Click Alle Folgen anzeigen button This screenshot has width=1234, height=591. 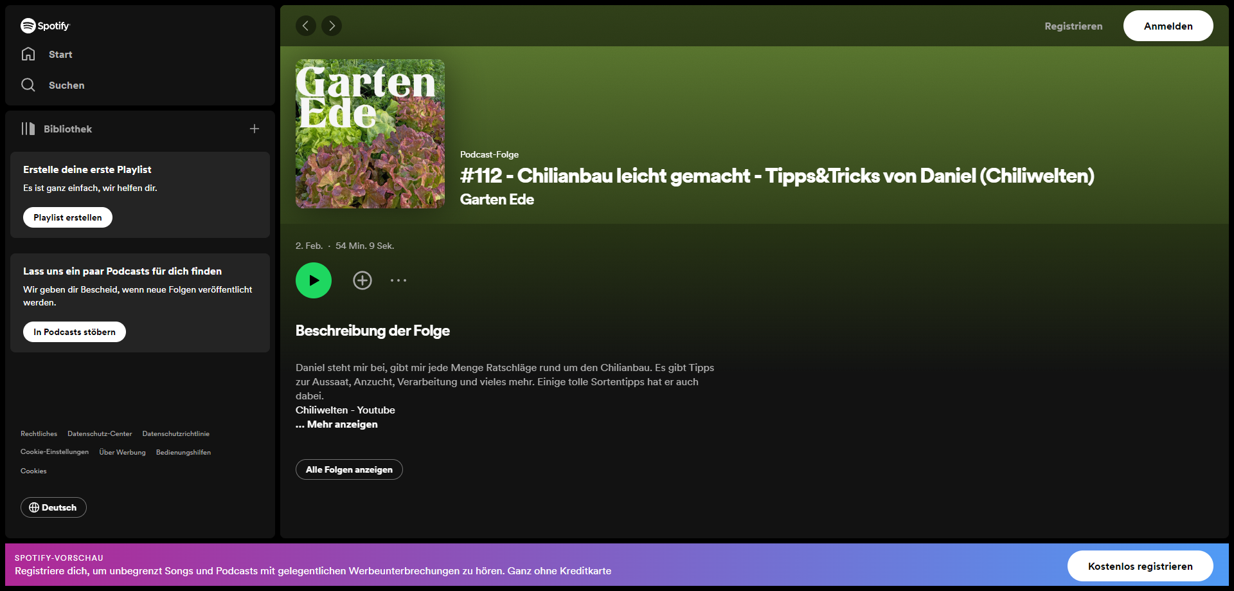tap(349, 469)
